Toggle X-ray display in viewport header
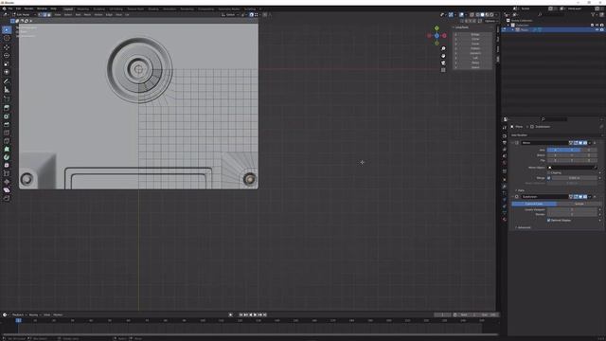This screenshot has width=606, height=341. [472, 15]
